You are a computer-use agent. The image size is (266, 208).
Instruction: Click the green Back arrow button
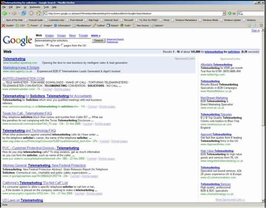click(4, 13)
